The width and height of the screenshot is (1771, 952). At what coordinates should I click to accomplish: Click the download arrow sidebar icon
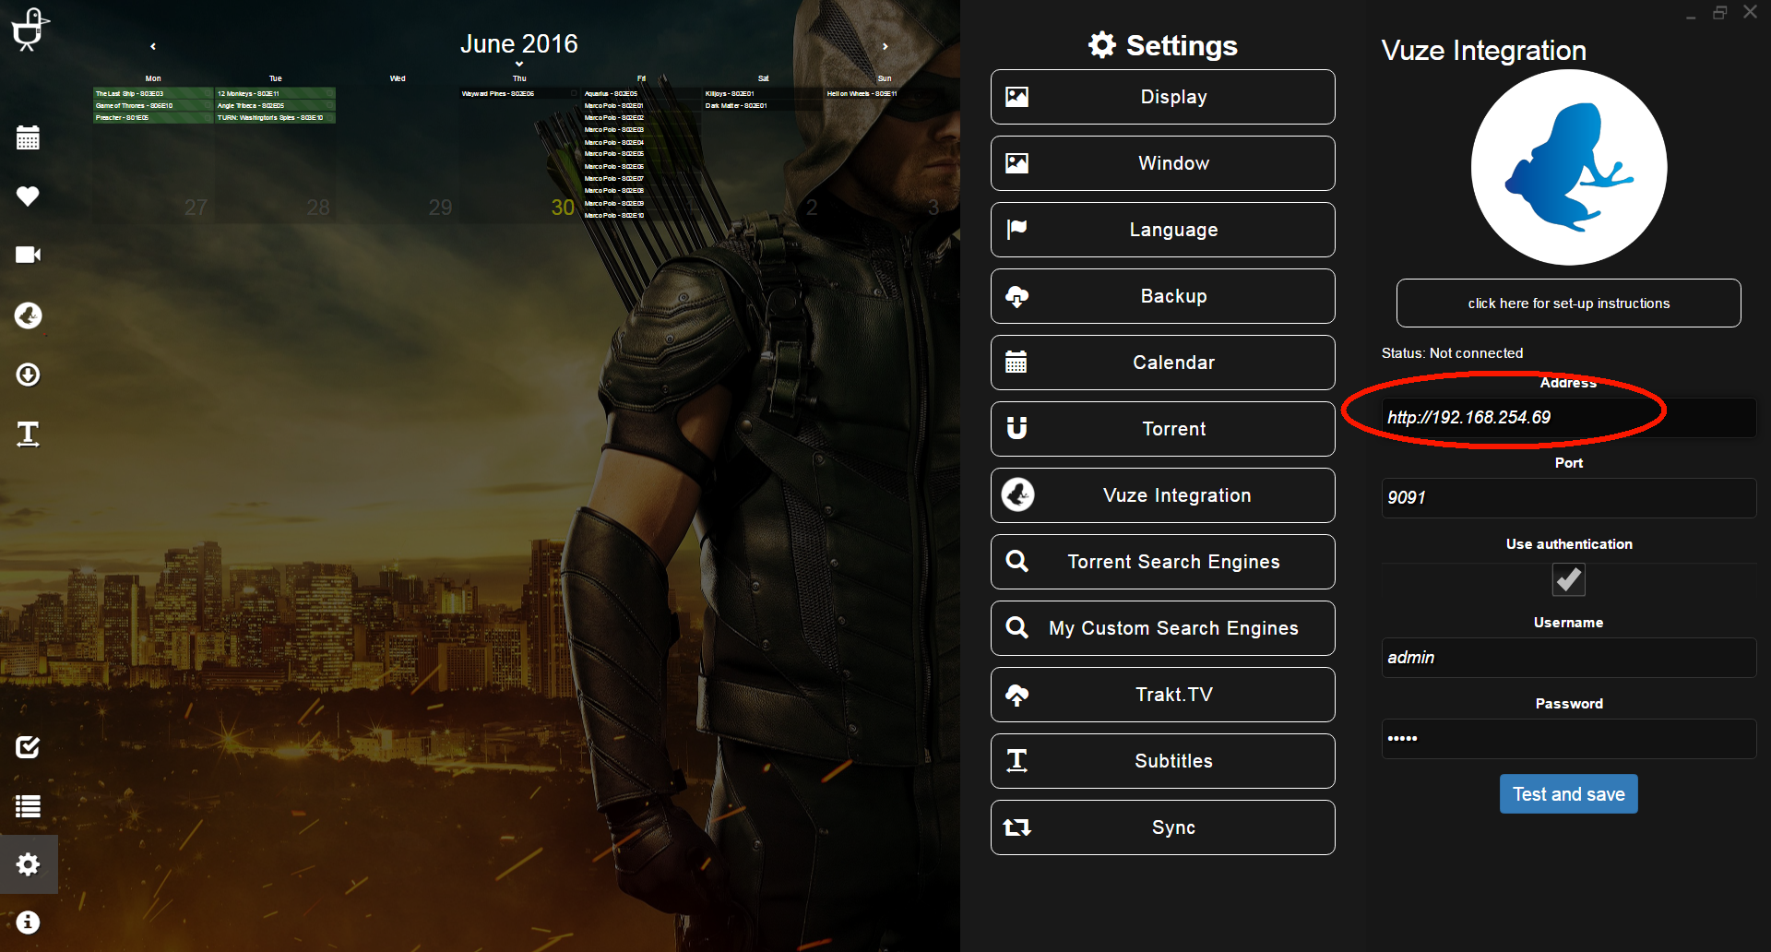click(x=28, y=375)
